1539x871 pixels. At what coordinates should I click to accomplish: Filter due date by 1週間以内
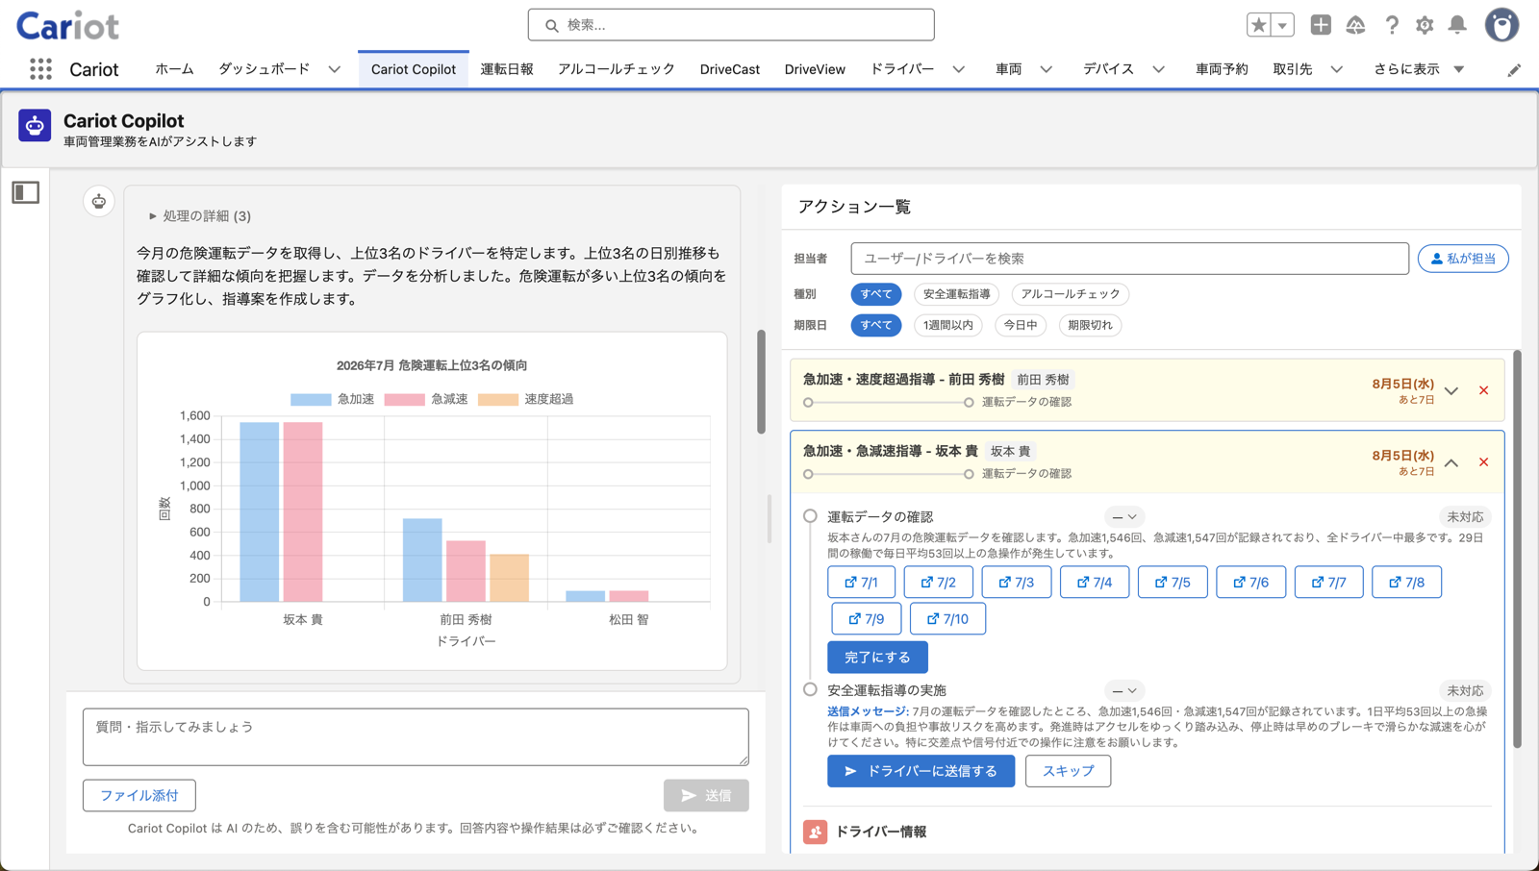click(x=947, y=325)
